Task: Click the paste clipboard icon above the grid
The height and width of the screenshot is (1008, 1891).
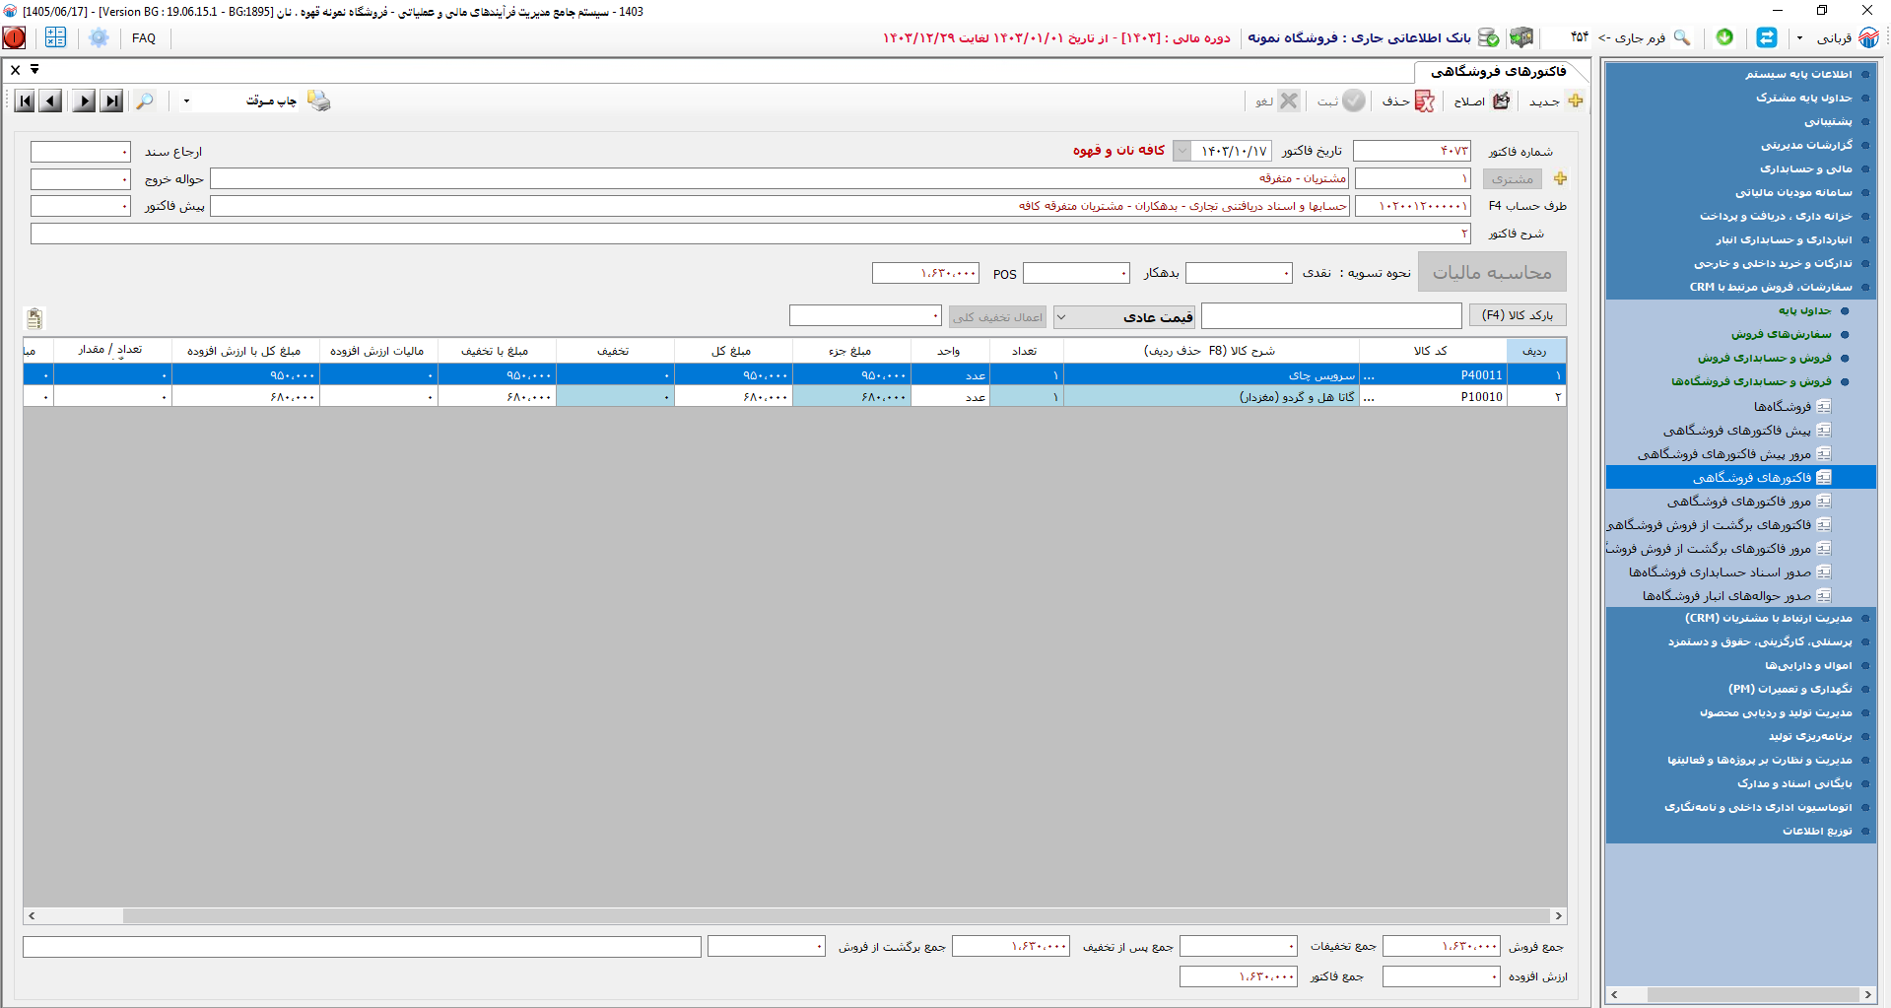Action: [x=34, y=317]
